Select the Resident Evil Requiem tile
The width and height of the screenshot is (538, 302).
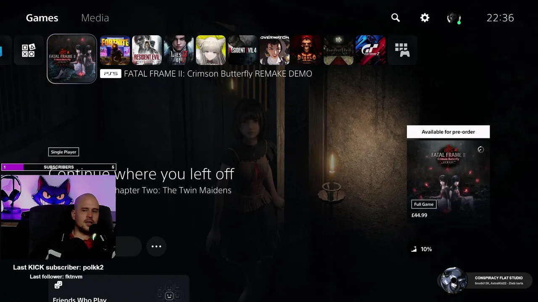pyautogui.click(x=147, y=50)
